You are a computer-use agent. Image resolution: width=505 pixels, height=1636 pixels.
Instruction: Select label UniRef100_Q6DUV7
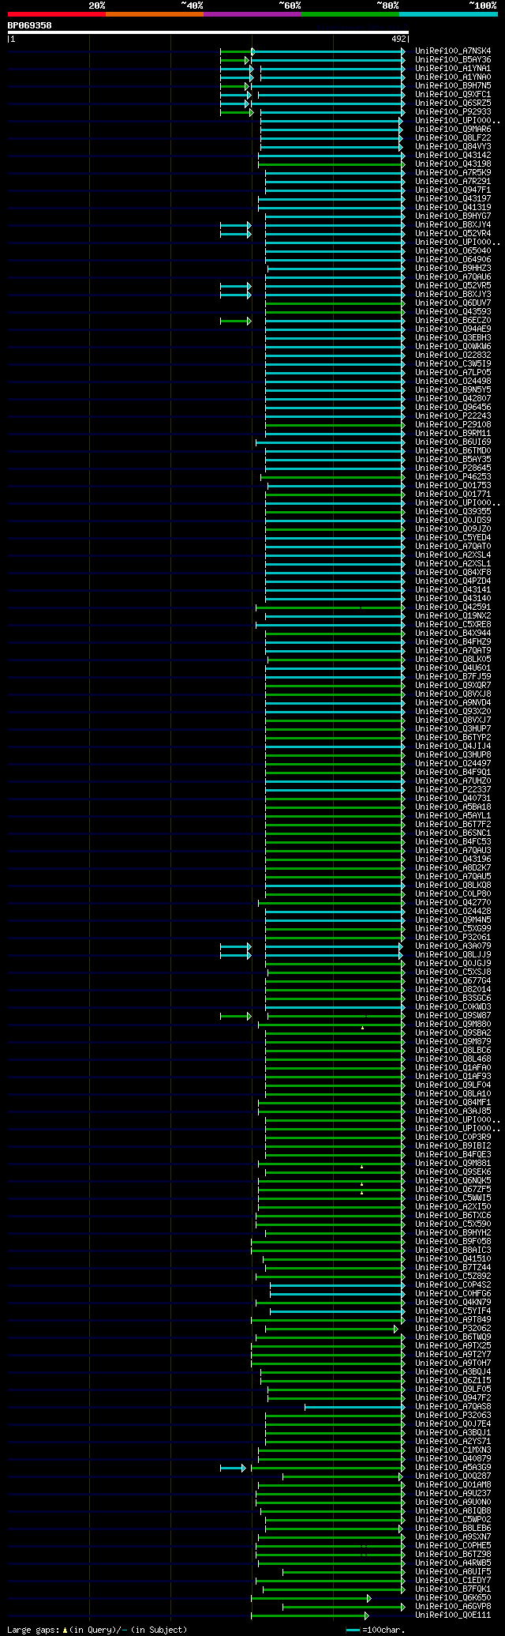453,303
